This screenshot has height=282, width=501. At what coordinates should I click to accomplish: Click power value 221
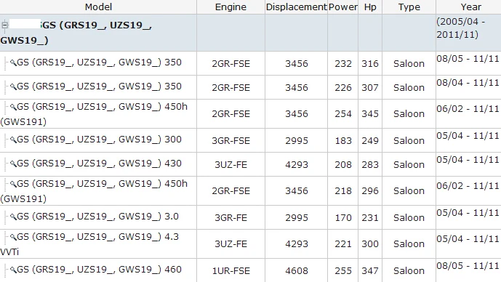point(343,244)
